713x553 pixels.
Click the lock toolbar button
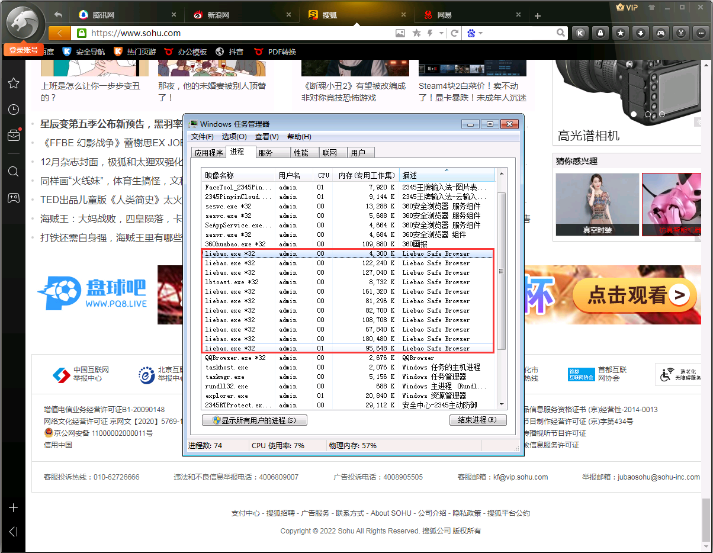click(600, 33)
